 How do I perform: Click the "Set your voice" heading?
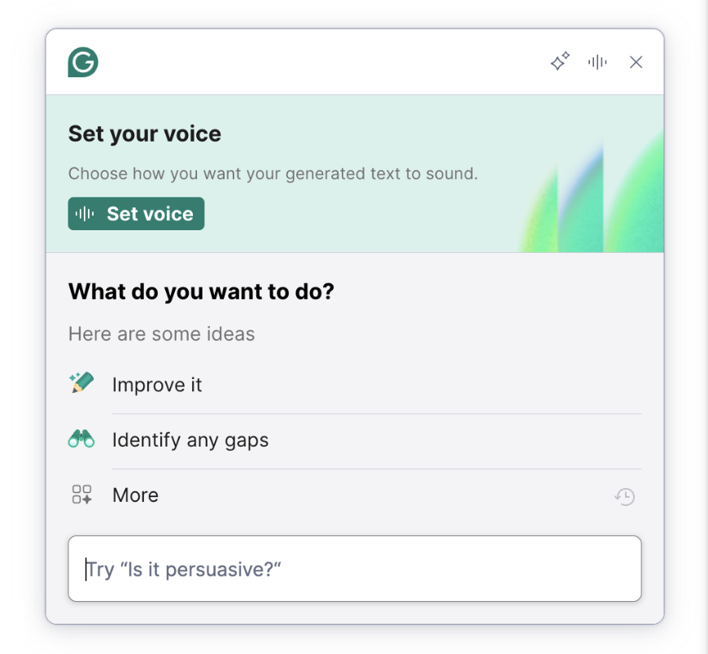[145, 133]
